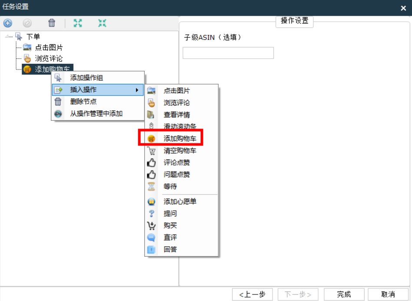Click the orange cart icon in the submenu

151,139
